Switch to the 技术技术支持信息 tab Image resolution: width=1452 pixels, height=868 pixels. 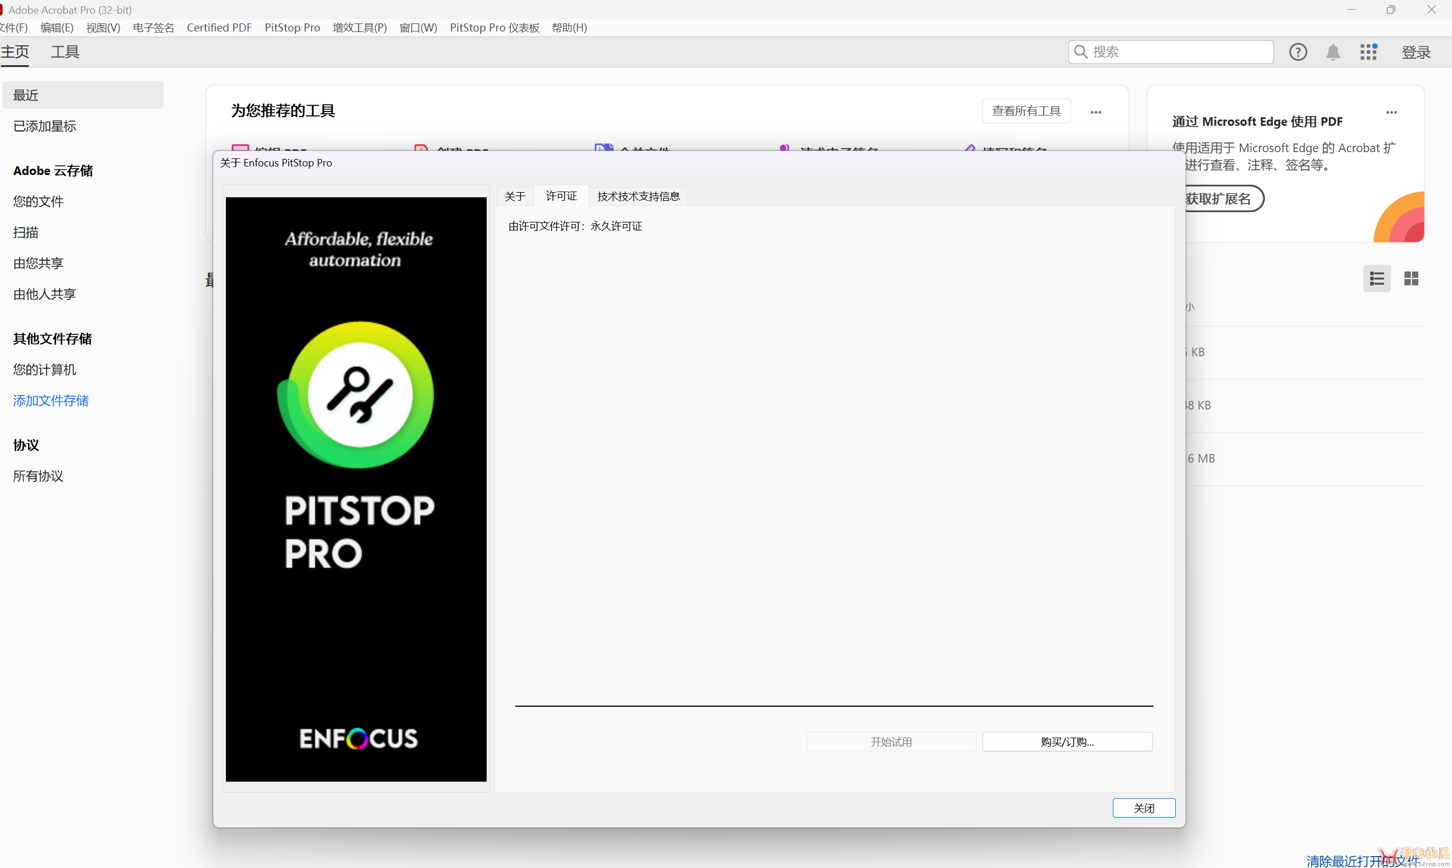pos(638,196)
